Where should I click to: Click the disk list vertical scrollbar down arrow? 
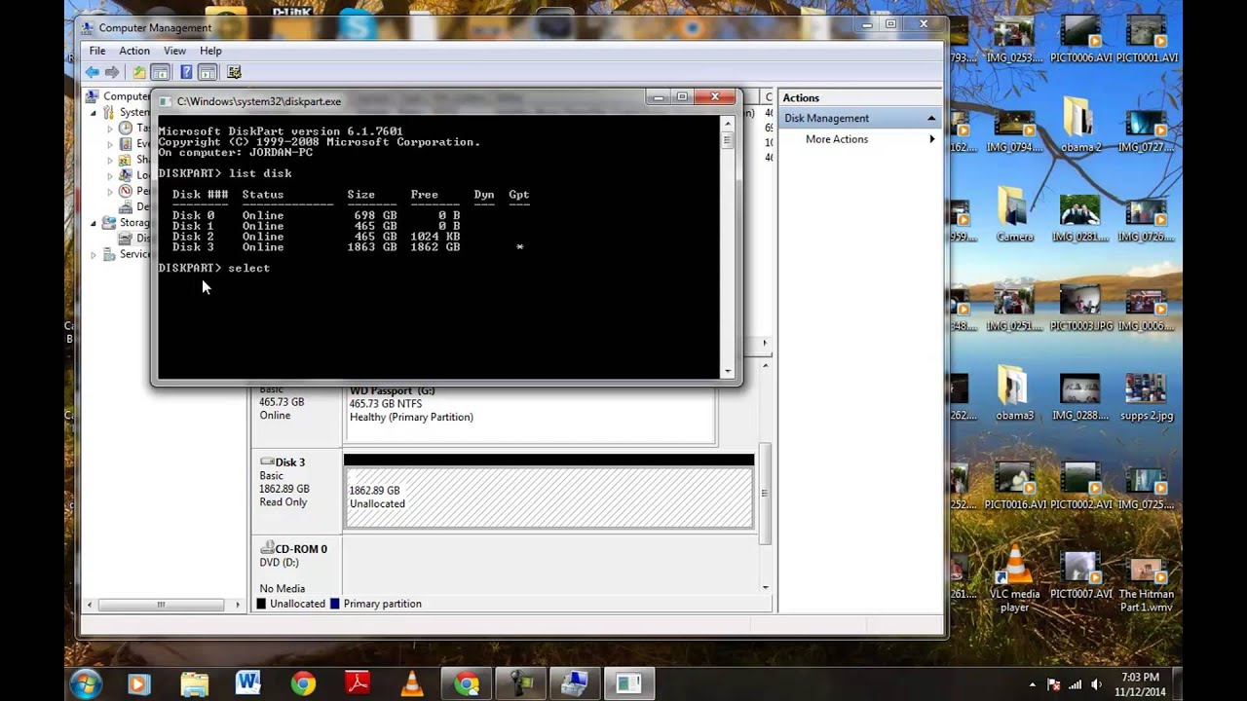pyautogui.click(x=765, y=587)
